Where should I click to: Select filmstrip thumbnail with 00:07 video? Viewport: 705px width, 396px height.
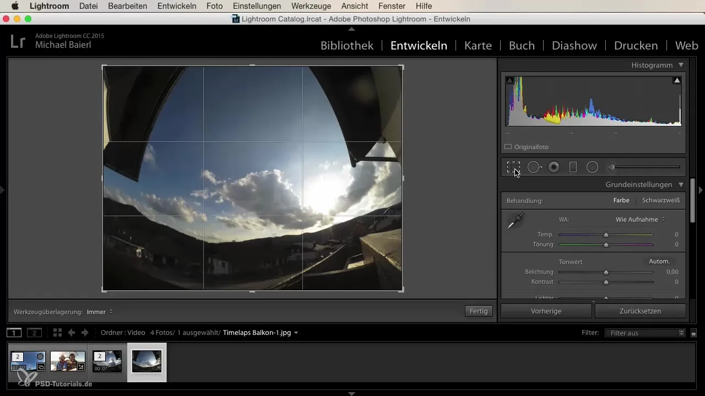tap(107, 361)
